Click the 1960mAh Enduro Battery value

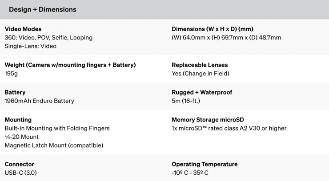[39, 101]
